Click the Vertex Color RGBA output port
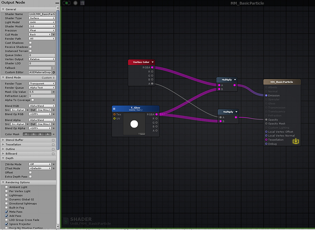315x230 pixels. tap(152, 68)
